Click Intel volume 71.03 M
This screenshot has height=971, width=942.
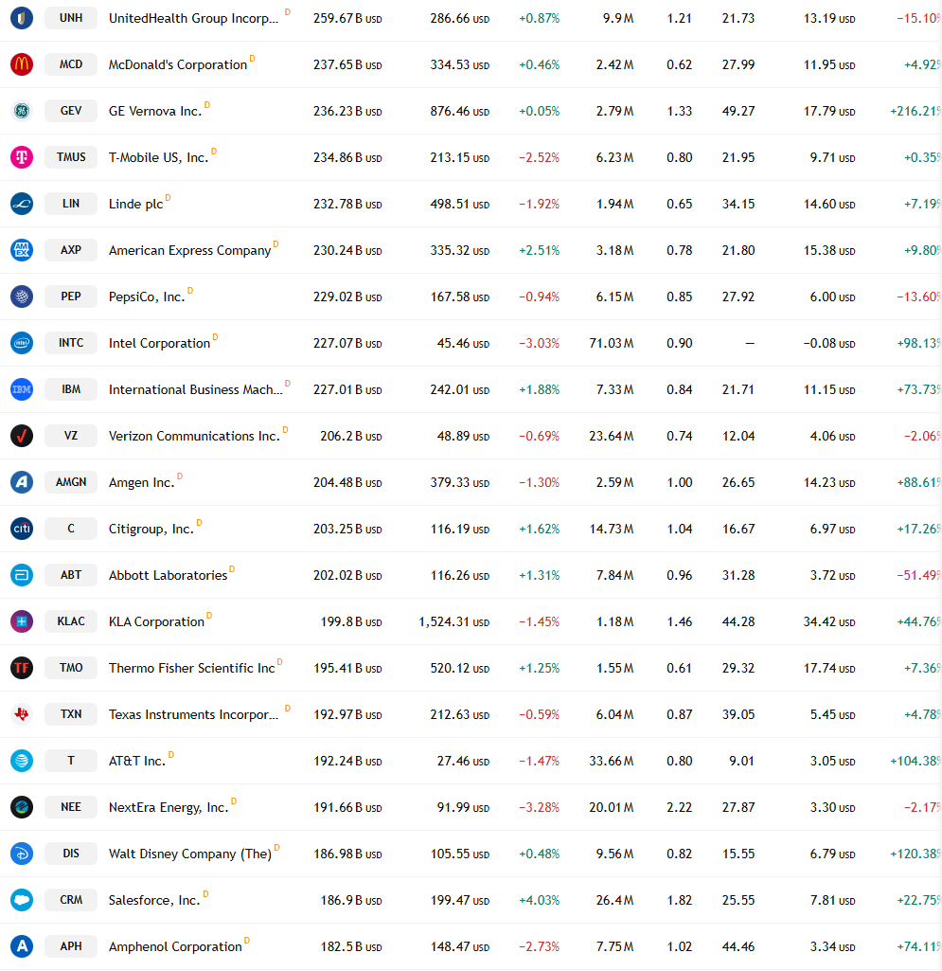(612, 344)
